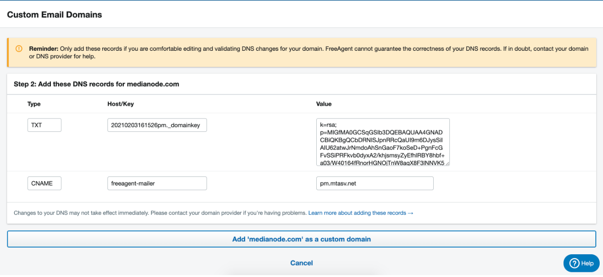Click the bold Reminder text in the banner
The height and width of the screenshot is (277, 603).
point(44,49)
